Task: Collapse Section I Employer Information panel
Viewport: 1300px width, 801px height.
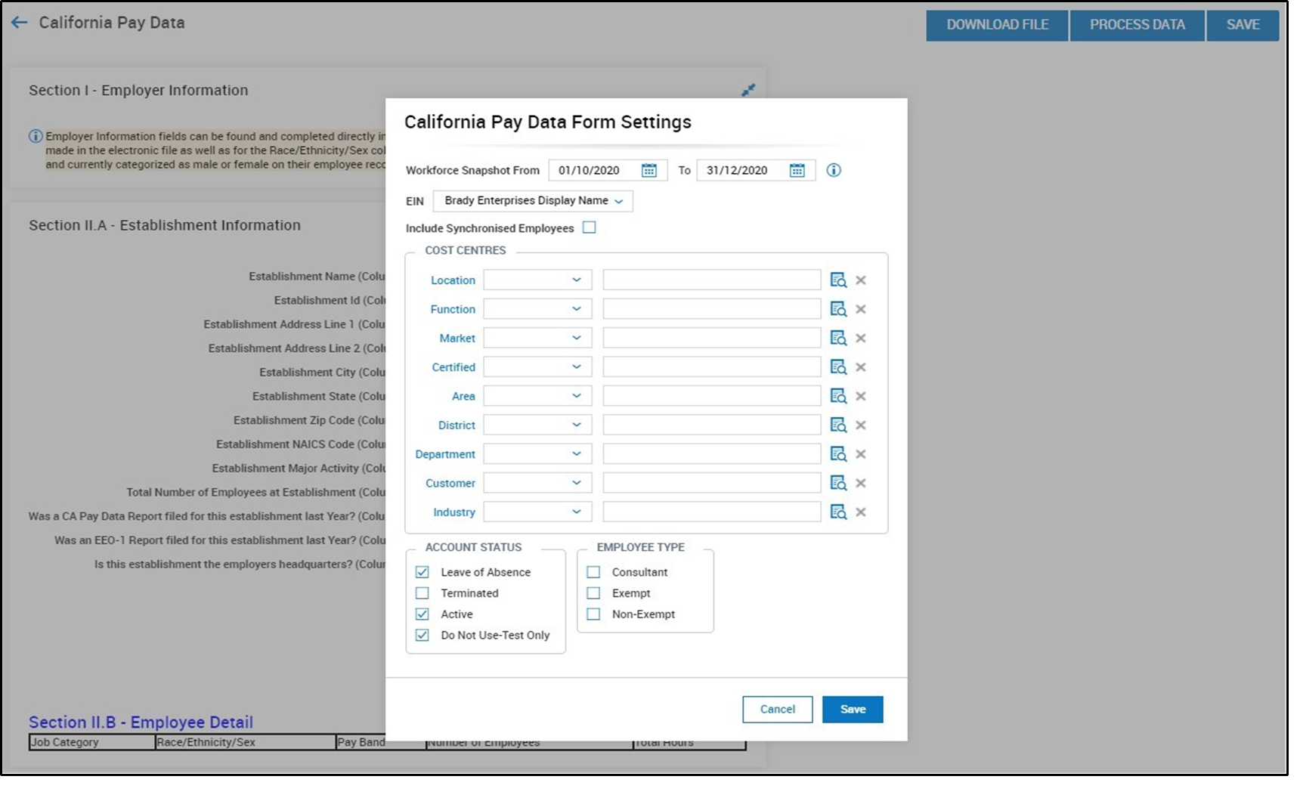Action: point(748,90)
